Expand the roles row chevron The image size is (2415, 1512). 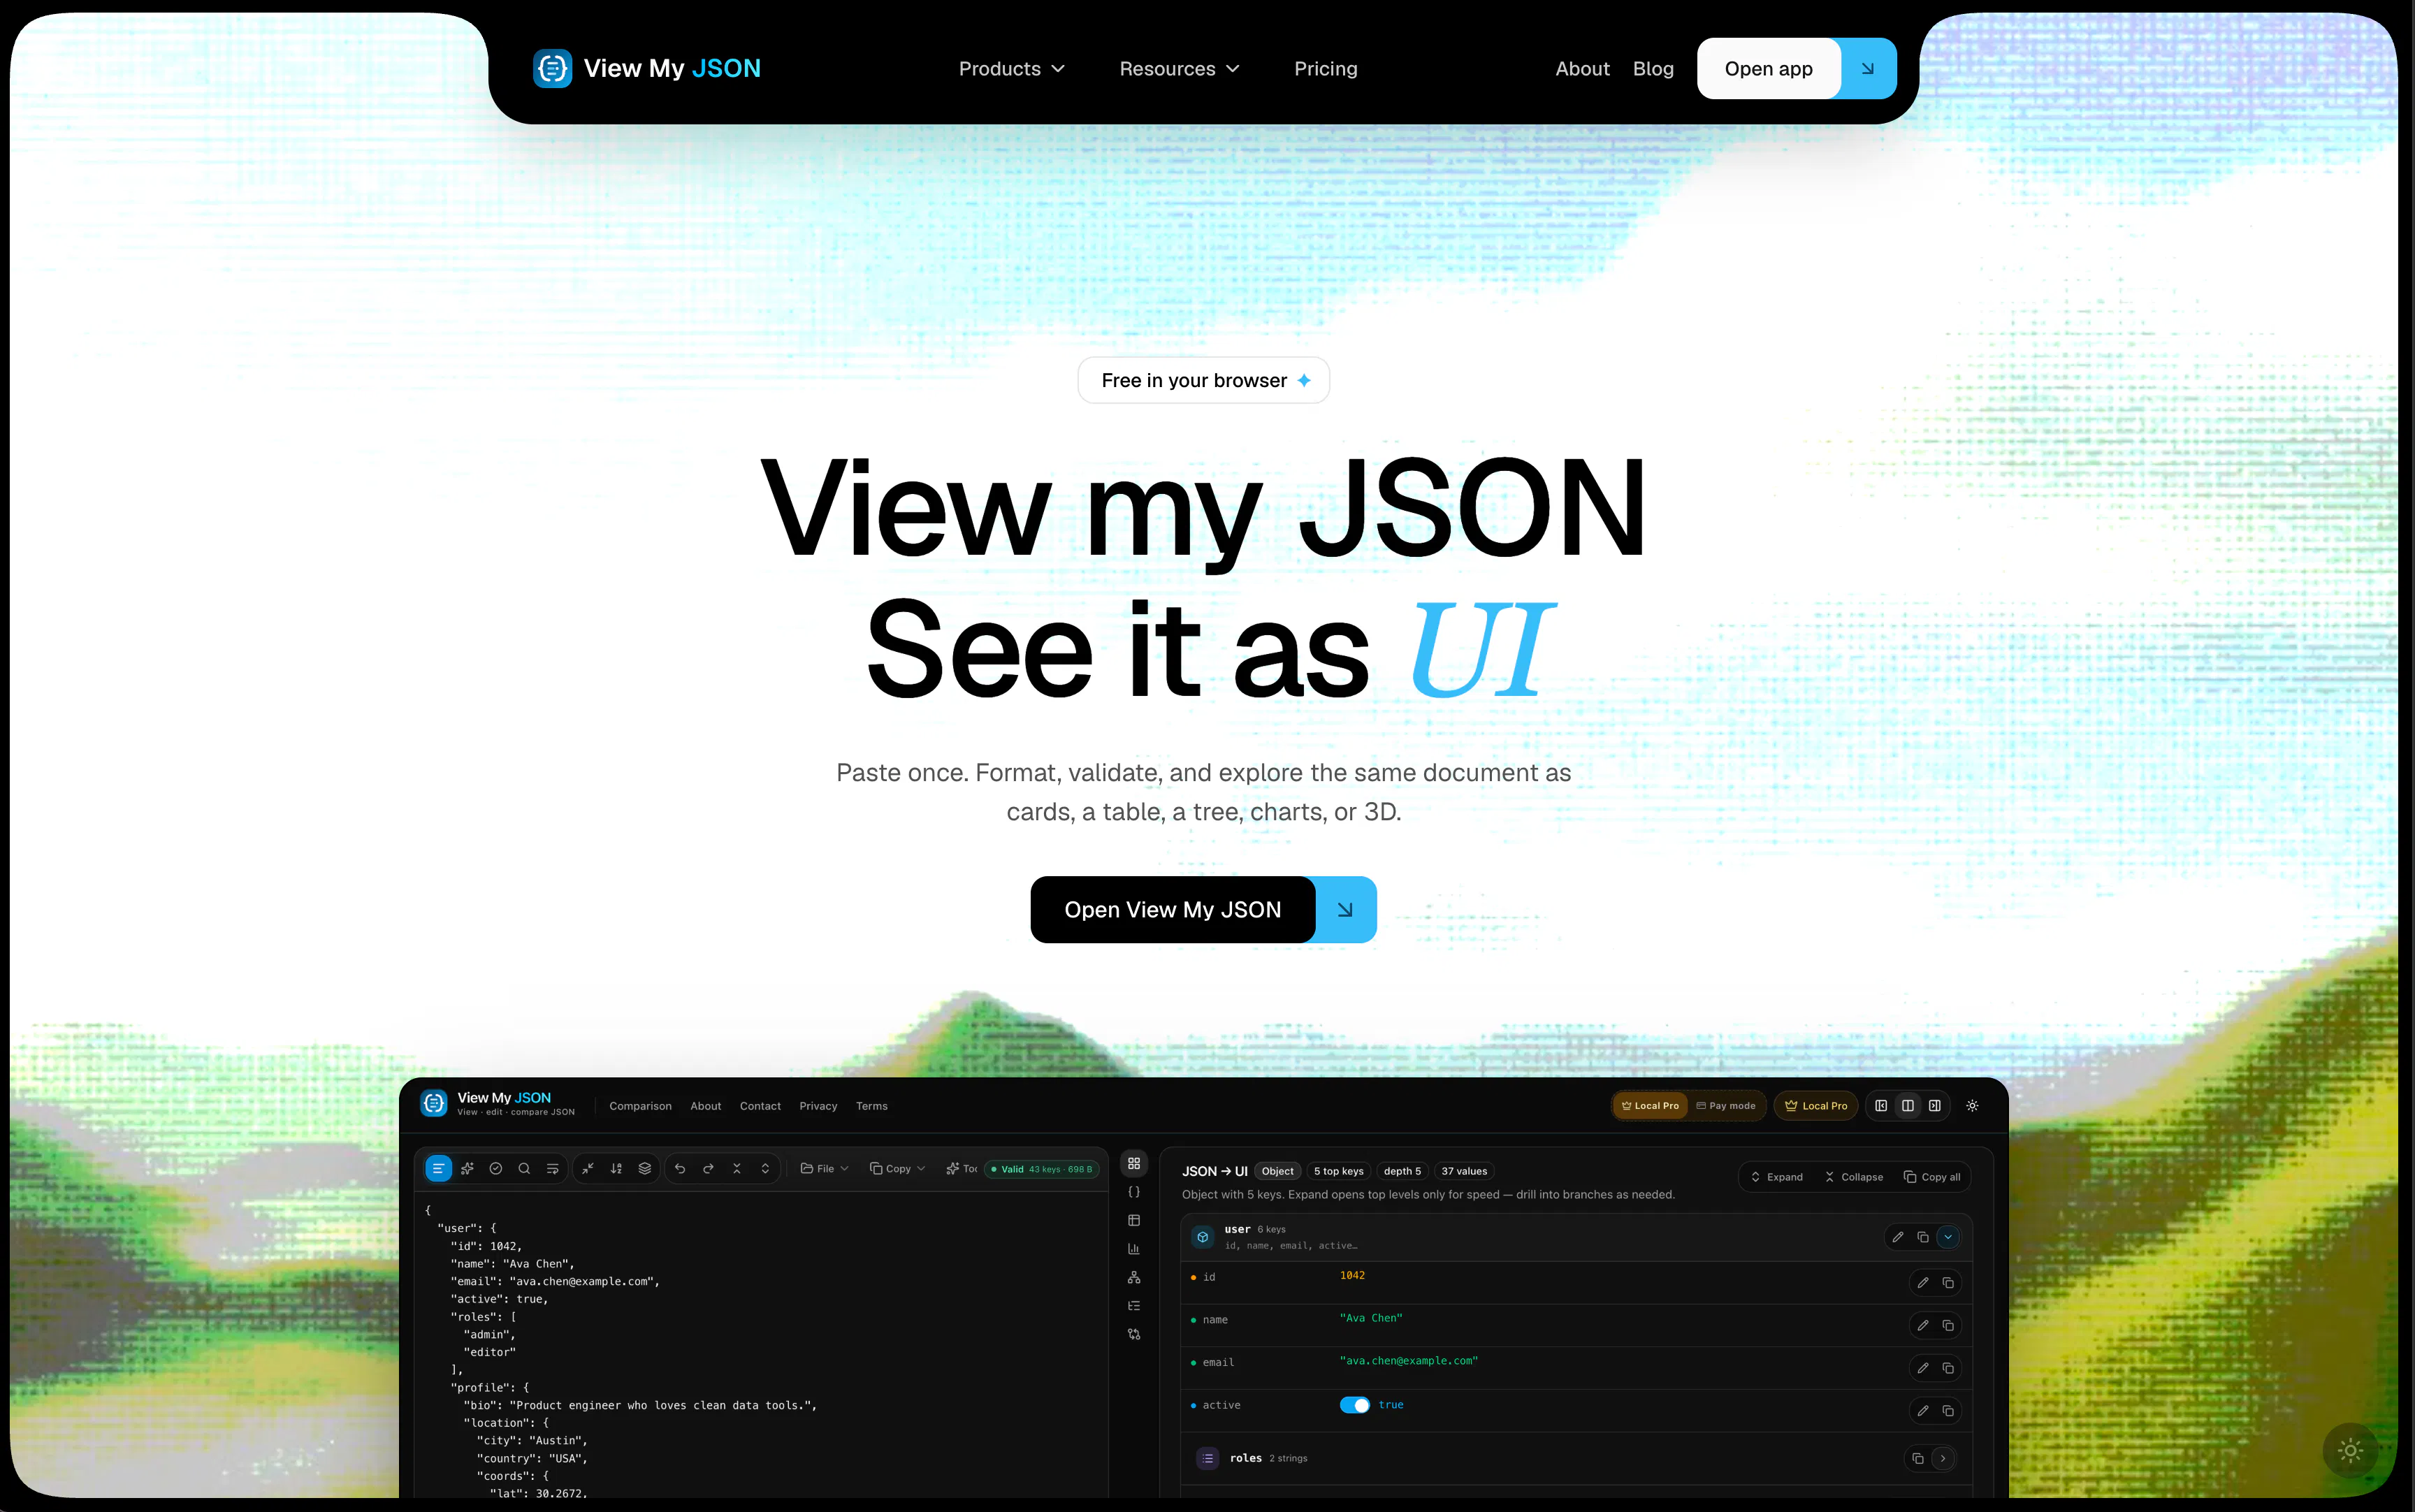point(1943,1458)
